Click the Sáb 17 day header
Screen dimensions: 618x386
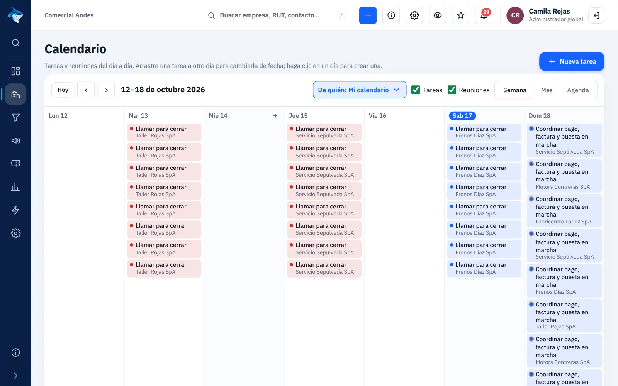click(462, 116)
